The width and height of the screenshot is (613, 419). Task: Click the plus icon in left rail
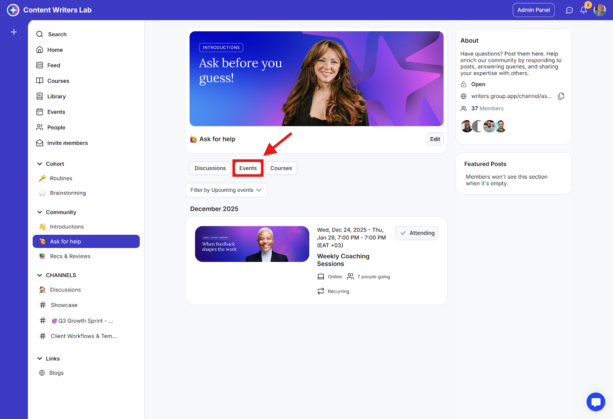pyautogui.click(x=14, y=32)
